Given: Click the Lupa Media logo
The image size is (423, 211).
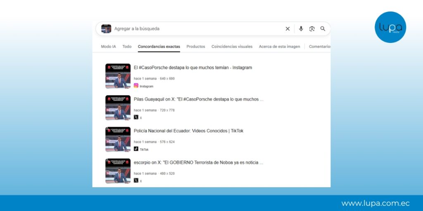Looking at the screenshot, I should (x=390, y=27).
